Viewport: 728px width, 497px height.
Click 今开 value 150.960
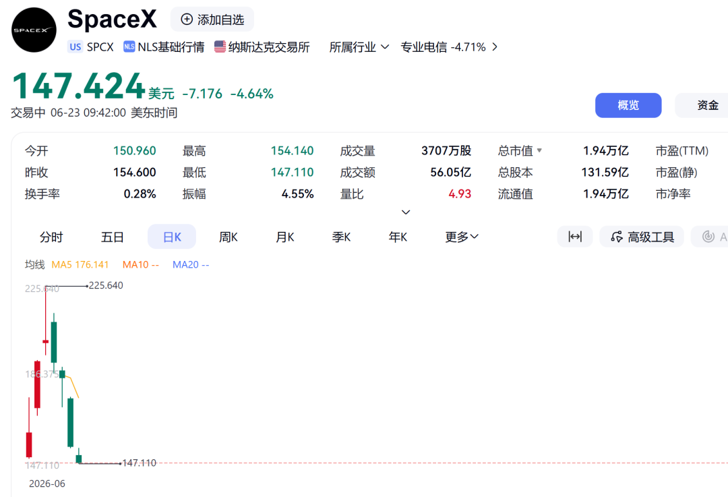(135, 151)
